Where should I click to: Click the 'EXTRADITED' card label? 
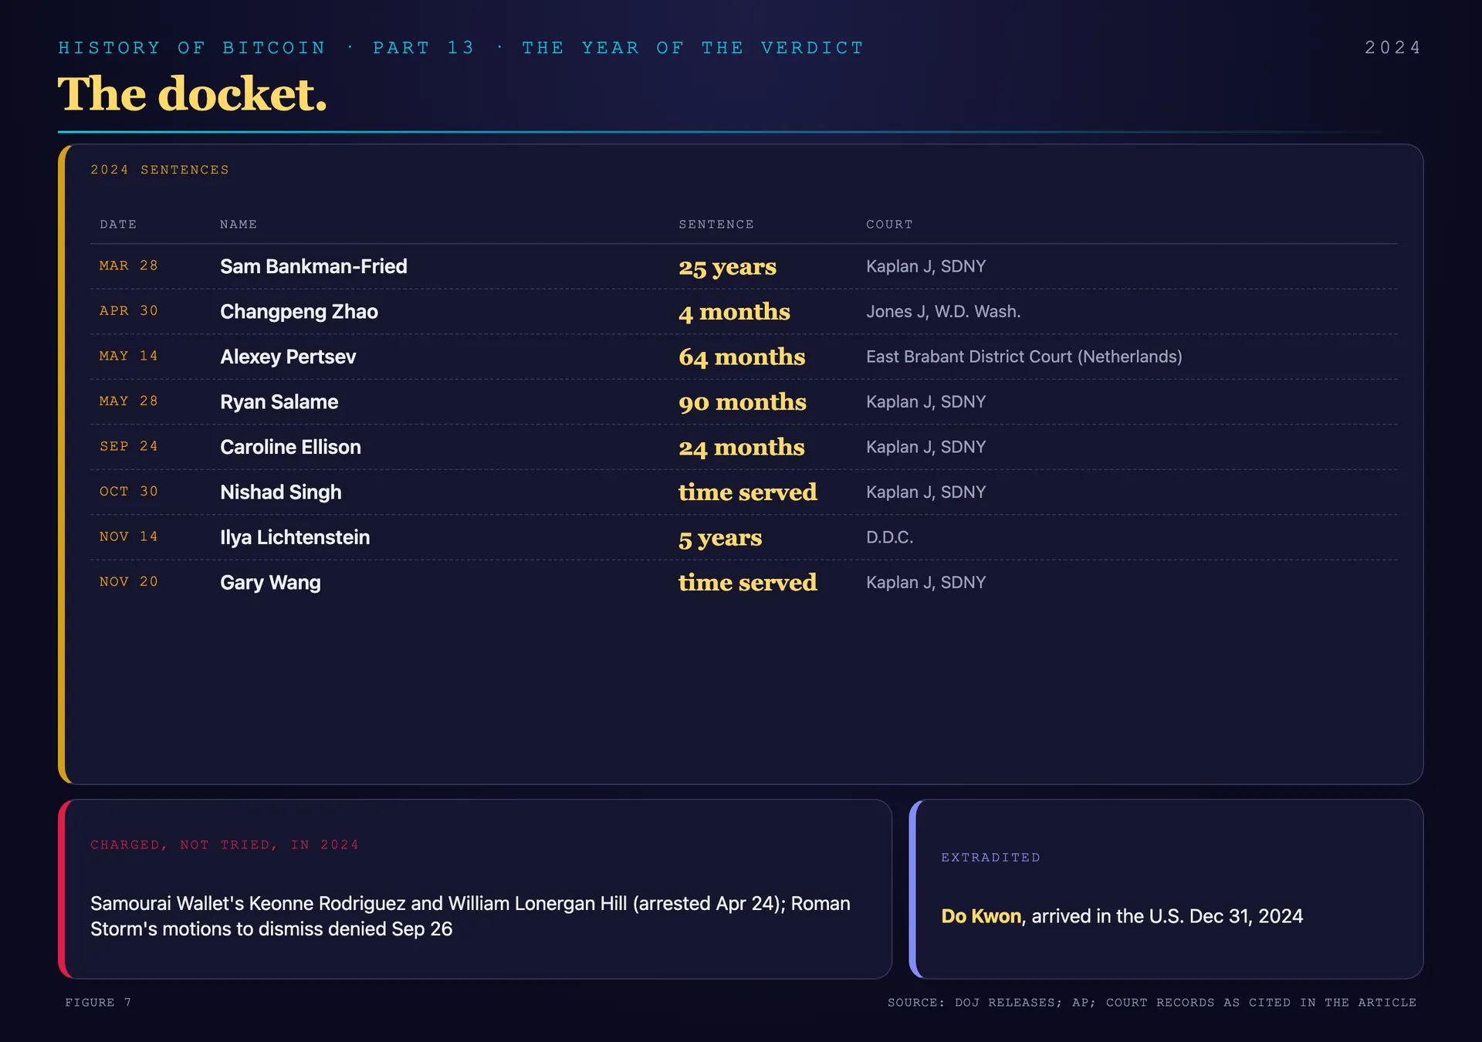tap(990, 858)
